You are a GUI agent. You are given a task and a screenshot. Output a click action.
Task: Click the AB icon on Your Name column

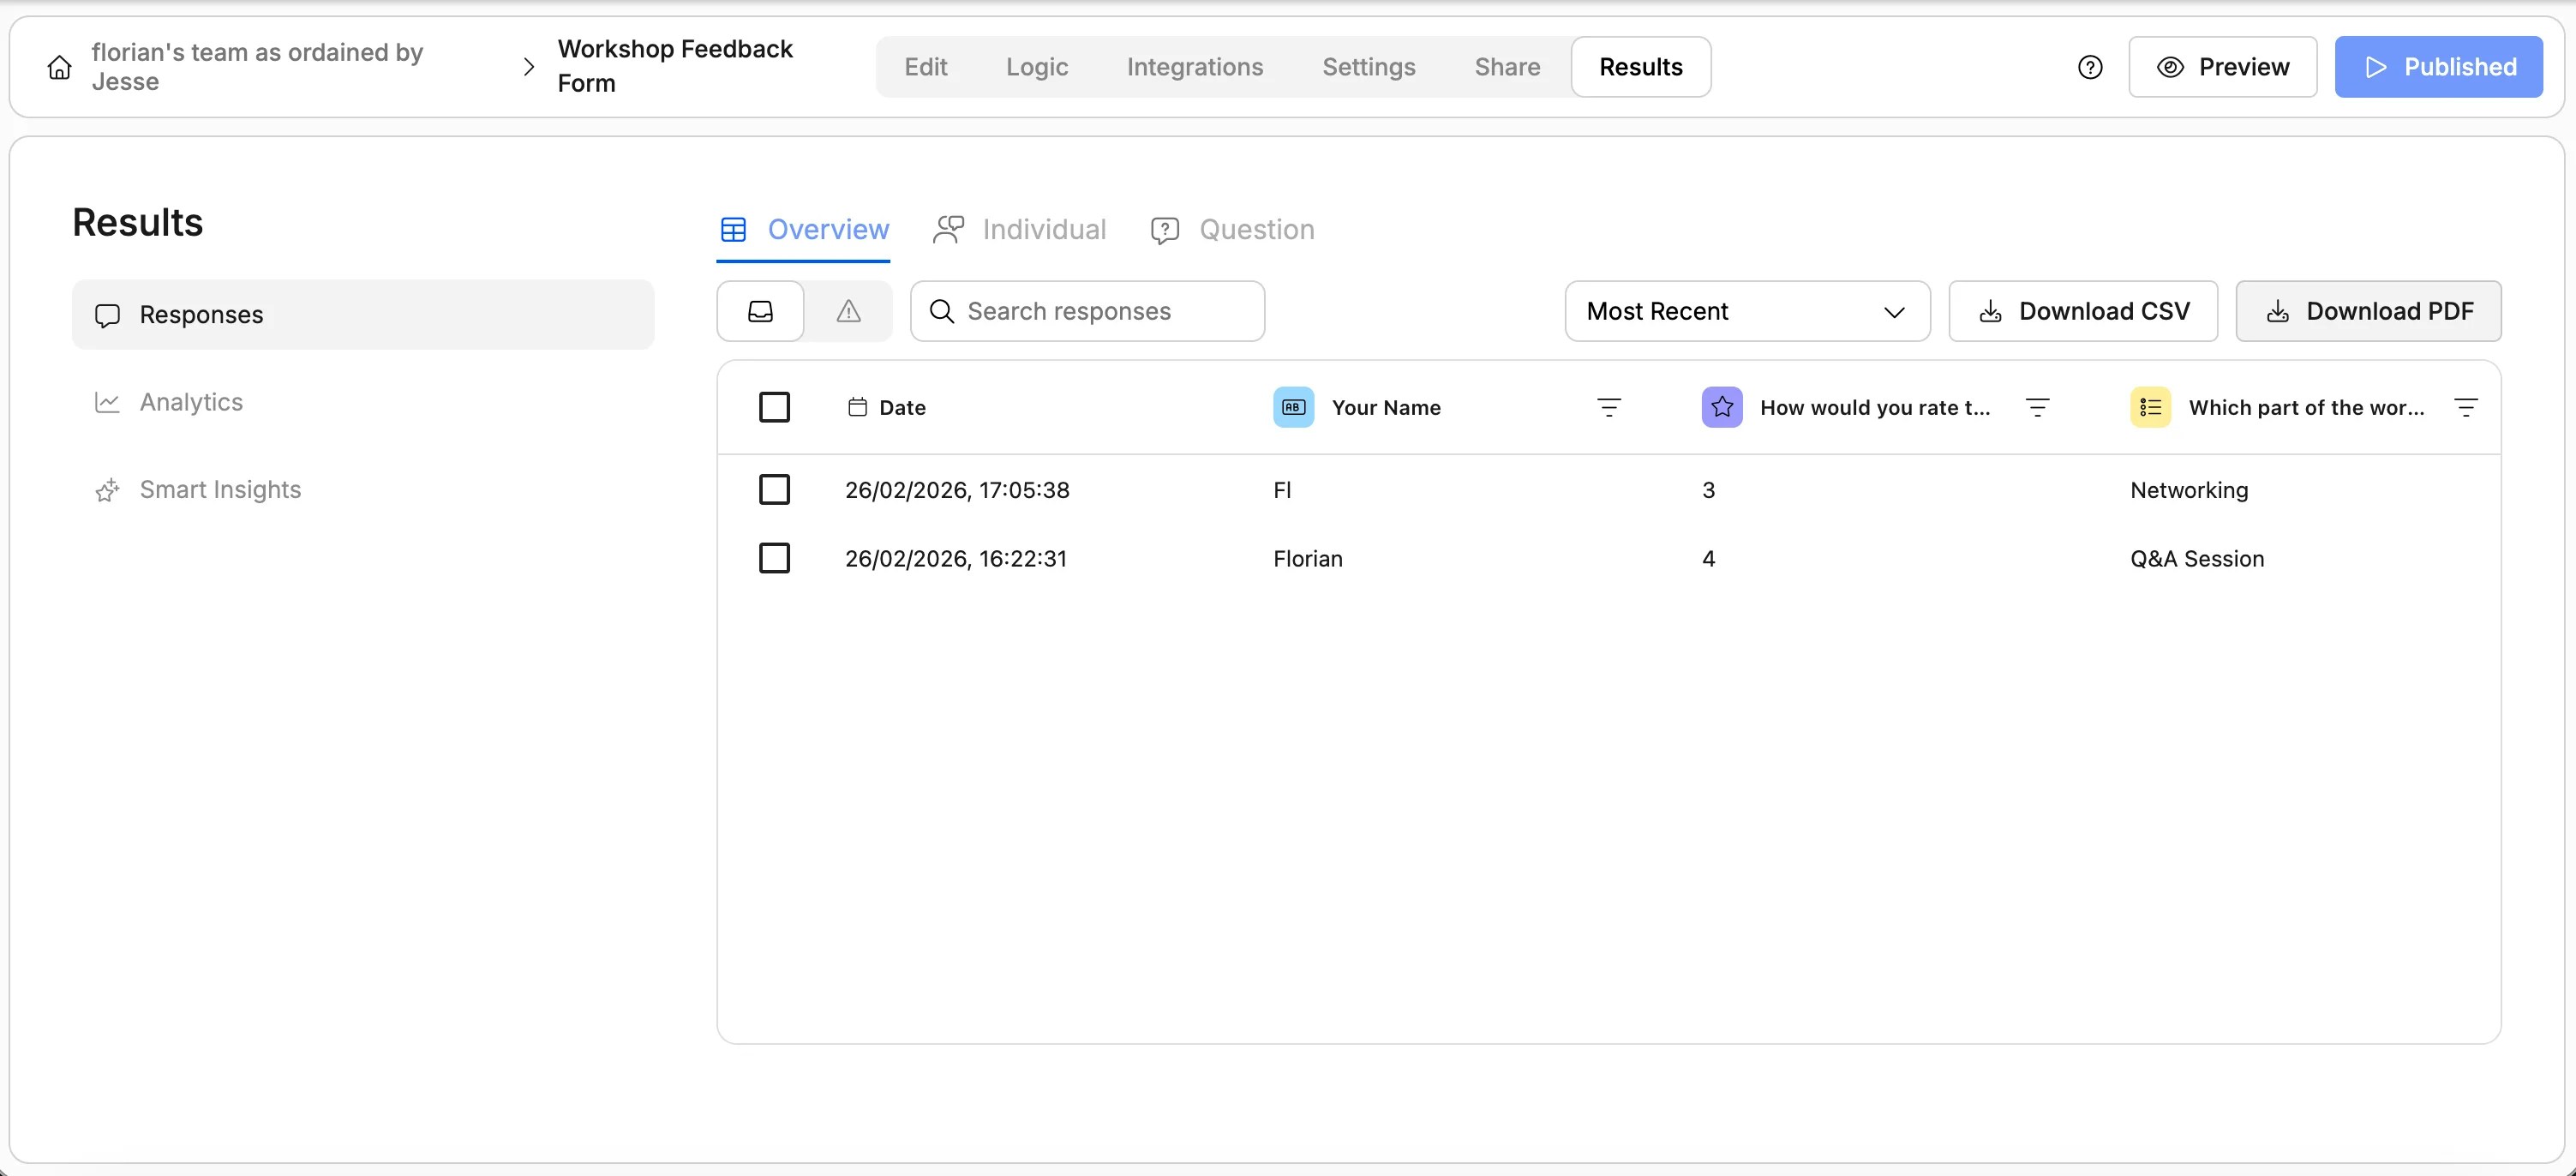1292,407
